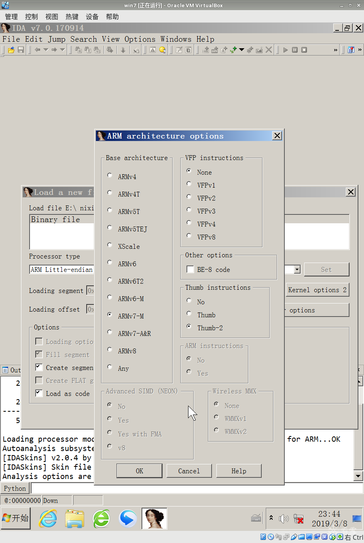Click the jump back arrow icon

click(x=37, y=50)
